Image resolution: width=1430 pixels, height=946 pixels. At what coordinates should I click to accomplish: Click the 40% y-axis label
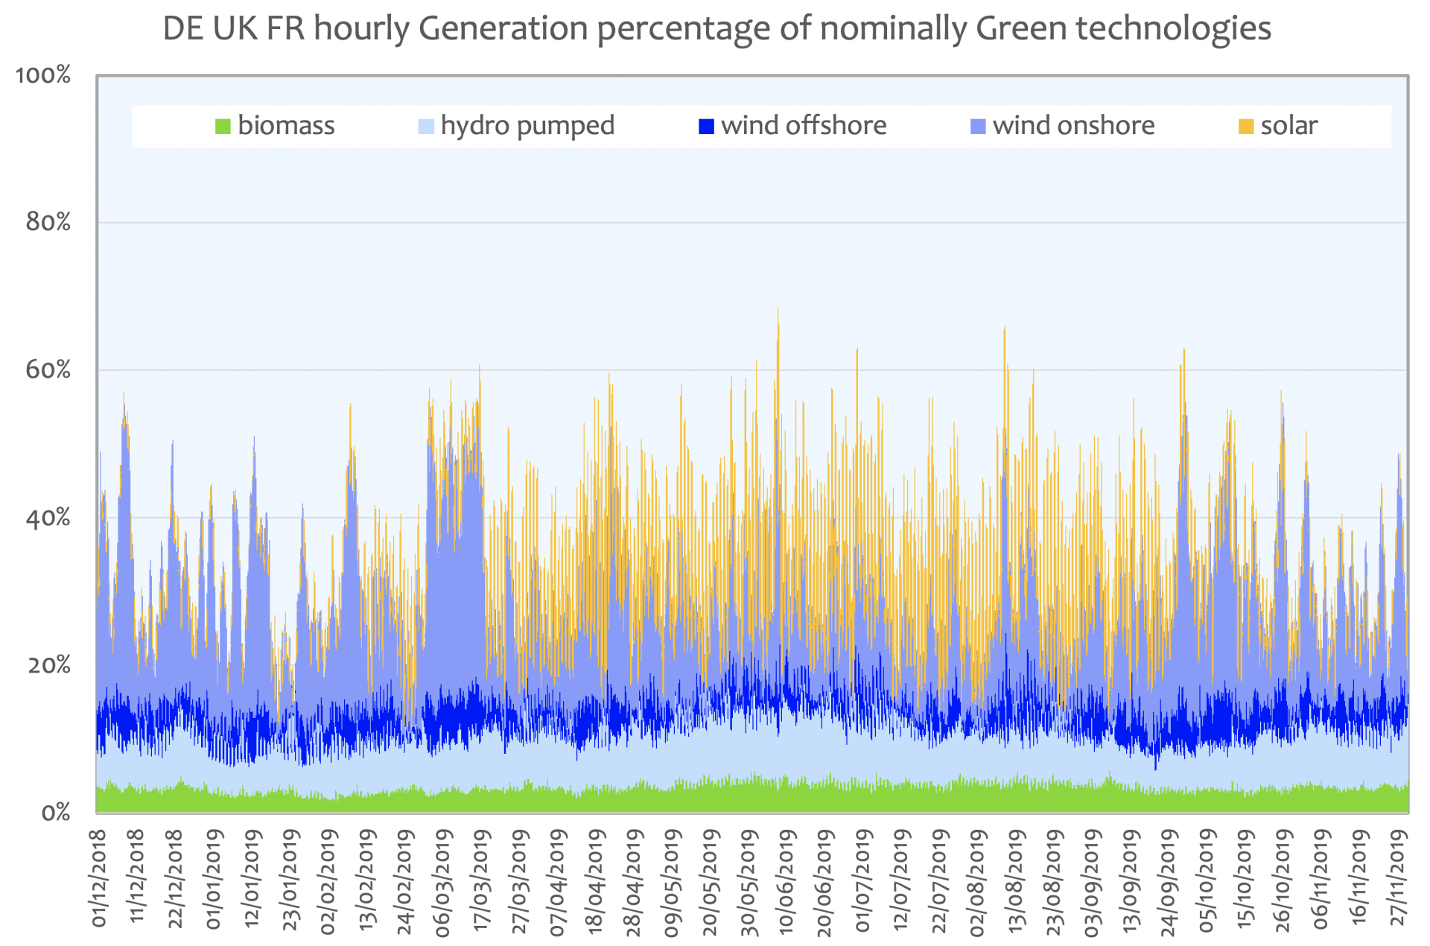click(x=48, y=518)
